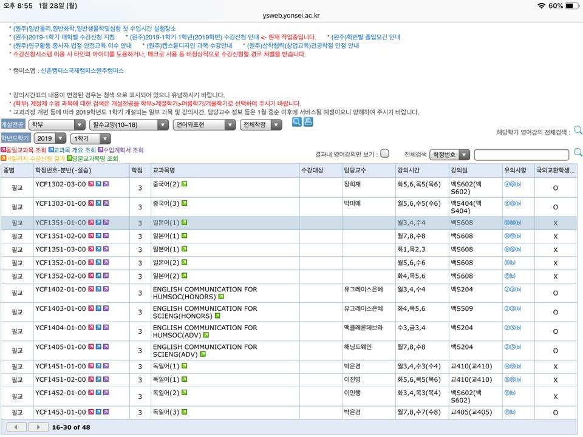The width and height of the screenshot is (583, 437).
Task: Open (원주)학번별 졸업요건 안내 notice
Action: click(x=366, y=37)
